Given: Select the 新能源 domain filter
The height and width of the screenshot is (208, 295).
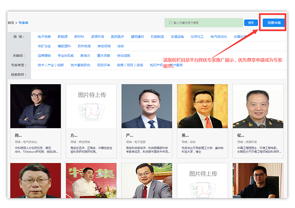Looking at the screenshot, I should pyautogui.click(x=62, y=37).
